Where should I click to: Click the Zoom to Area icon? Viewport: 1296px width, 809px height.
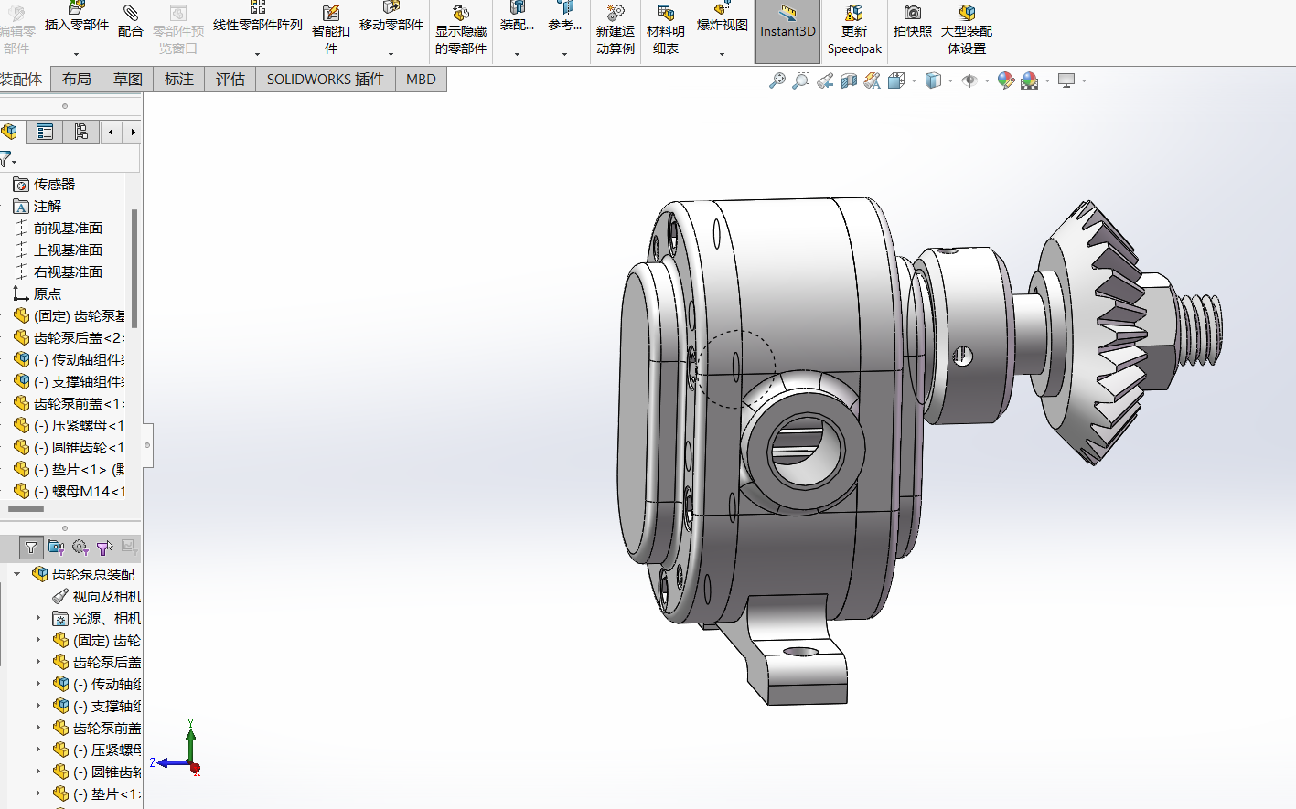click(800, 80)
